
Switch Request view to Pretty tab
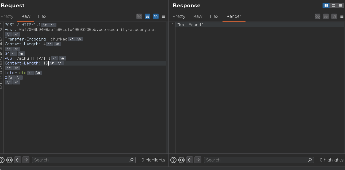[x=7, y=16]
